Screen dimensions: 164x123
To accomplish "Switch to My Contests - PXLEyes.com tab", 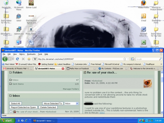I will point(113,69).
